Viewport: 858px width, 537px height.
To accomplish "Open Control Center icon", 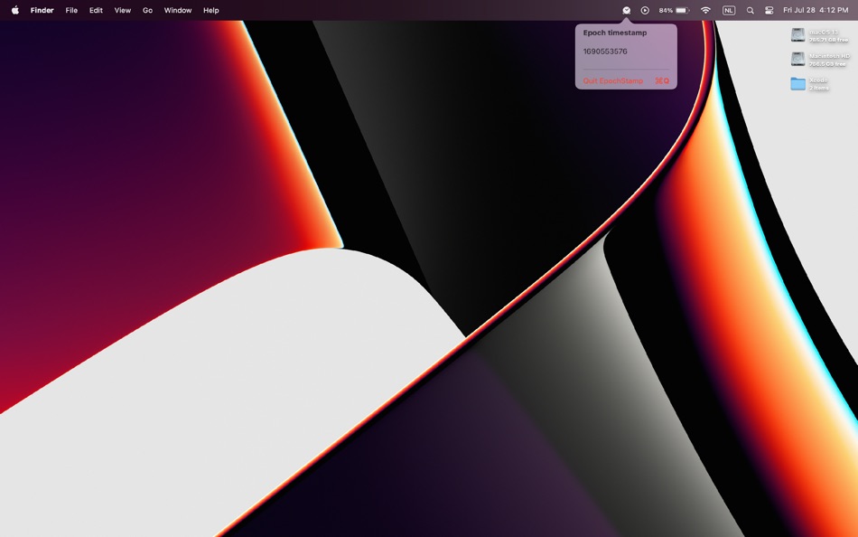I will click(769, 11).
